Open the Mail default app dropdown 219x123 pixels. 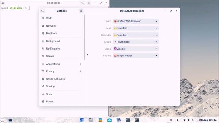136,28
